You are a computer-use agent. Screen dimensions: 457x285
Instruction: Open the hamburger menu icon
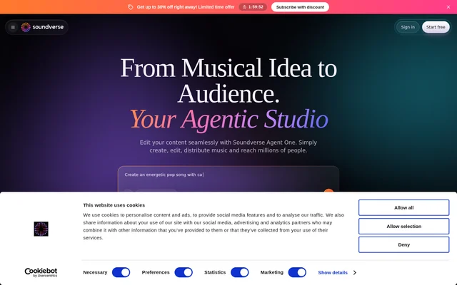click(x=13, y=27)
